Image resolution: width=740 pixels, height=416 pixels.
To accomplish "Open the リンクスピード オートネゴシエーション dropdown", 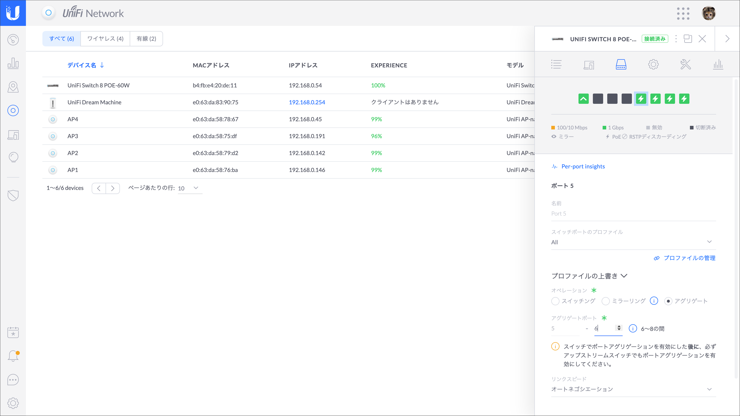I will pyautogui.click(x=633, y=389).
